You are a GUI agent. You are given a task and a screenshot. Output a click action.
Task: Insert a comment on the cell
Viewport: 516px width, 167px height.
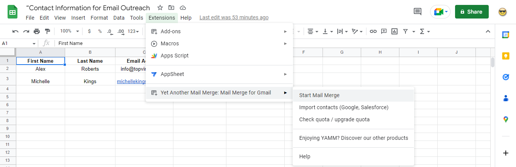[384, 31]
